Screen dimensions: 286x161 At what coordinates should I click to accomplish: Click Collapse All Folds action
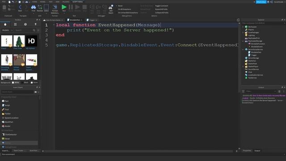coord(162,13)
